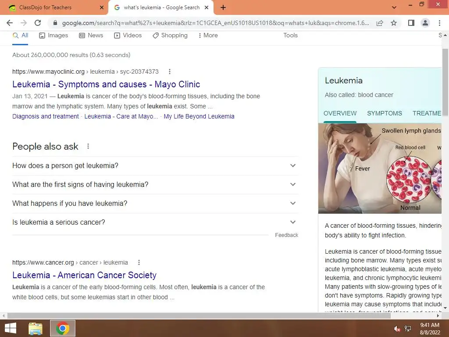Click the scroll-down arrow on the page scrollbar
The width and height of the screenshot is (449, 337).
tap(445, 308)
